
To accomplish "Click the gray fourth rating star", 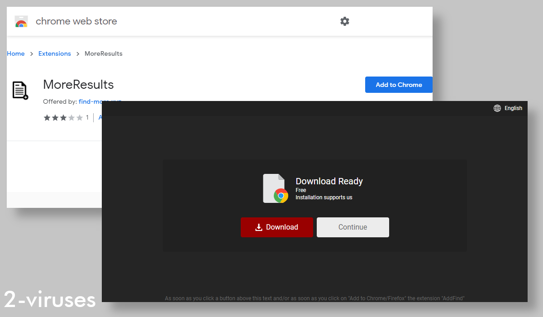I will pos(70,117).
